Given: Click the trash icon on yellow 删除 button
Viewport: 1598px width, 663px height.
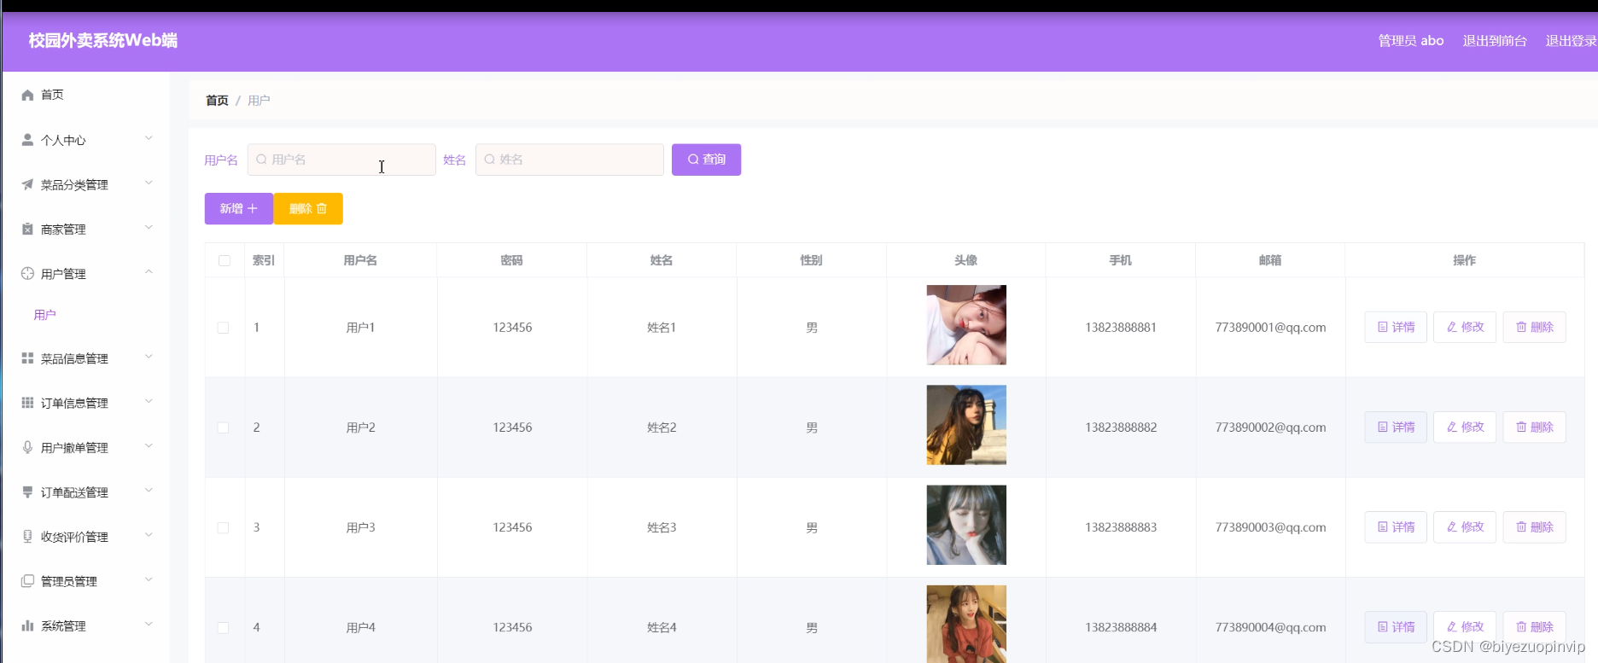Looking at the screenshot, I should click(322, 208).
